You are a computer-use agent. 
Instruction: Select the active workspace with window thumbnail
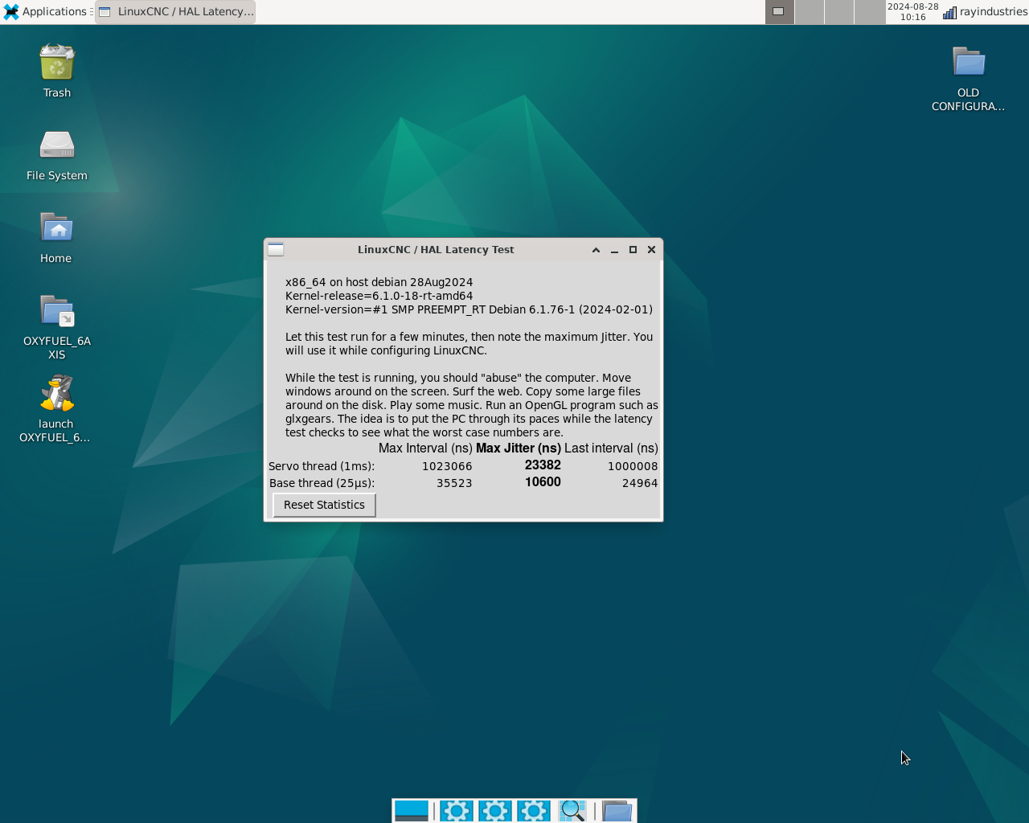[779, 11]
